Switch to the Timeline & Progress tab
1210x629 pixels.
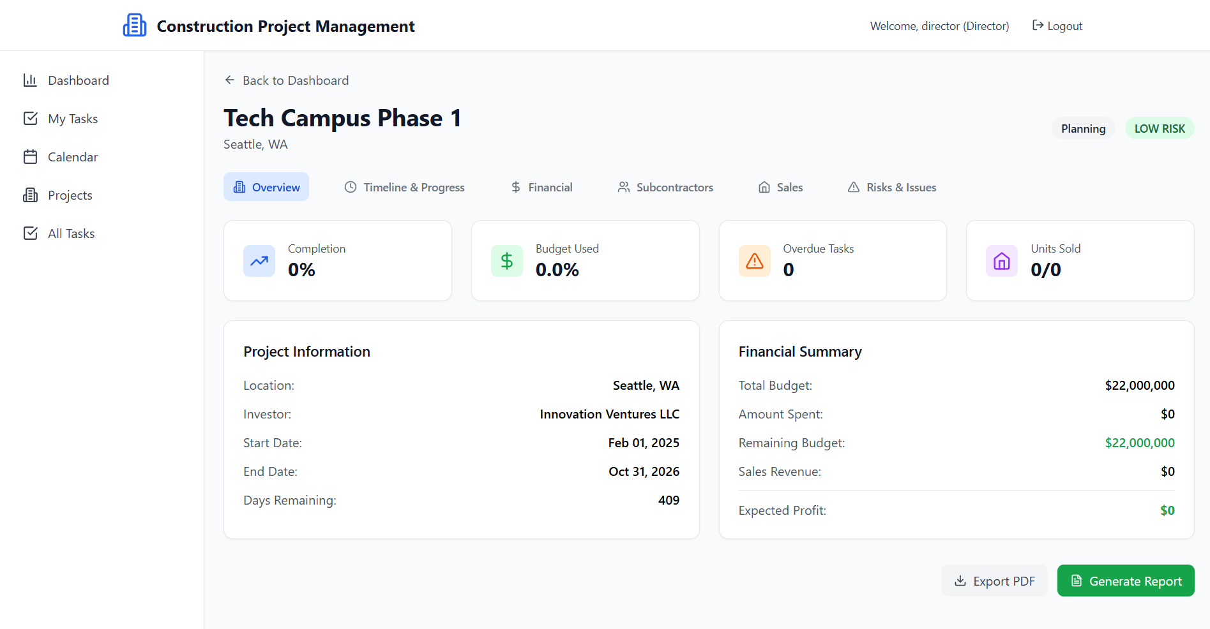click(x=404, y=187)
